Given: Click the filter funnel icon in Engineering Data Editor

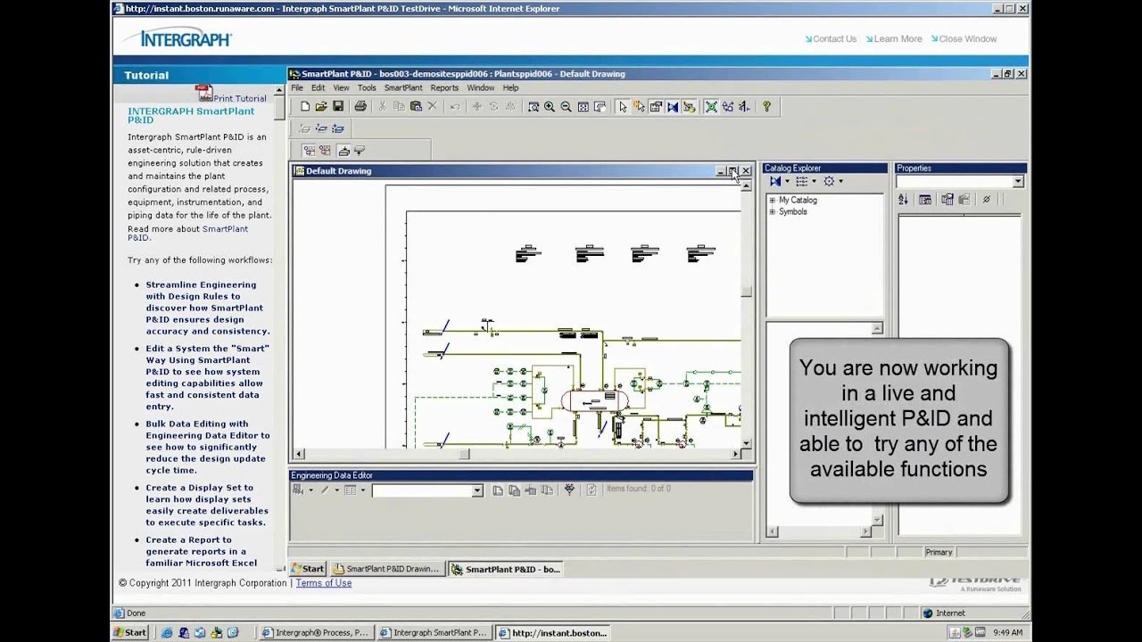Looking at the screenshot, I should point(569,490).
